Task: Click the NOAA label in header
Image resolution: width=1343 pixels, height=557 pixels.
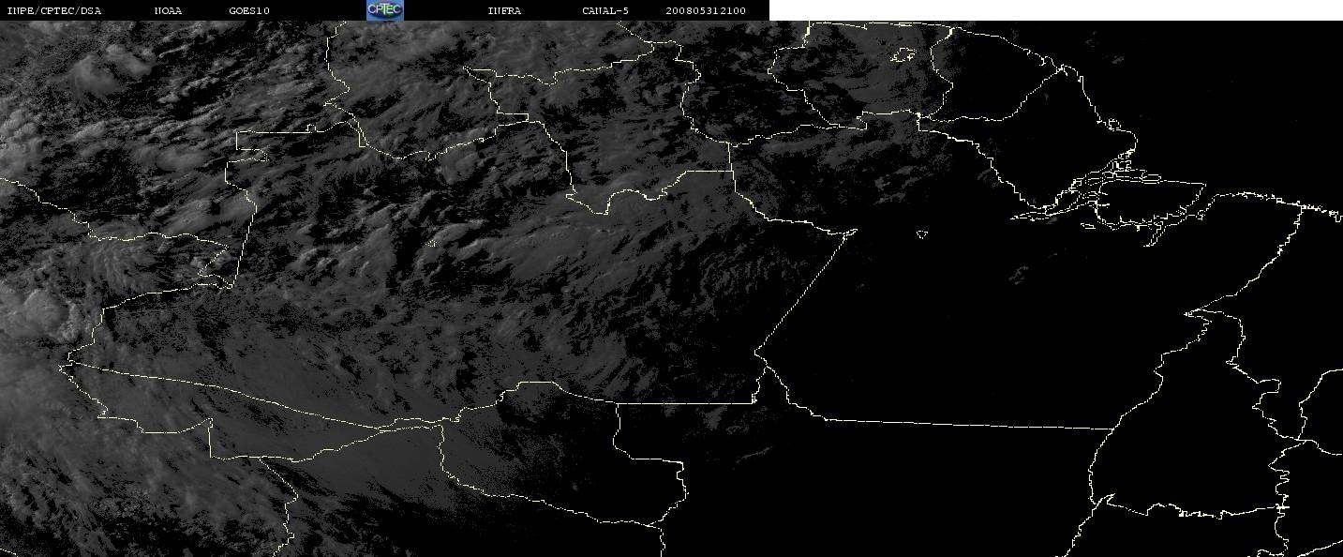Action: click(169, 10)
